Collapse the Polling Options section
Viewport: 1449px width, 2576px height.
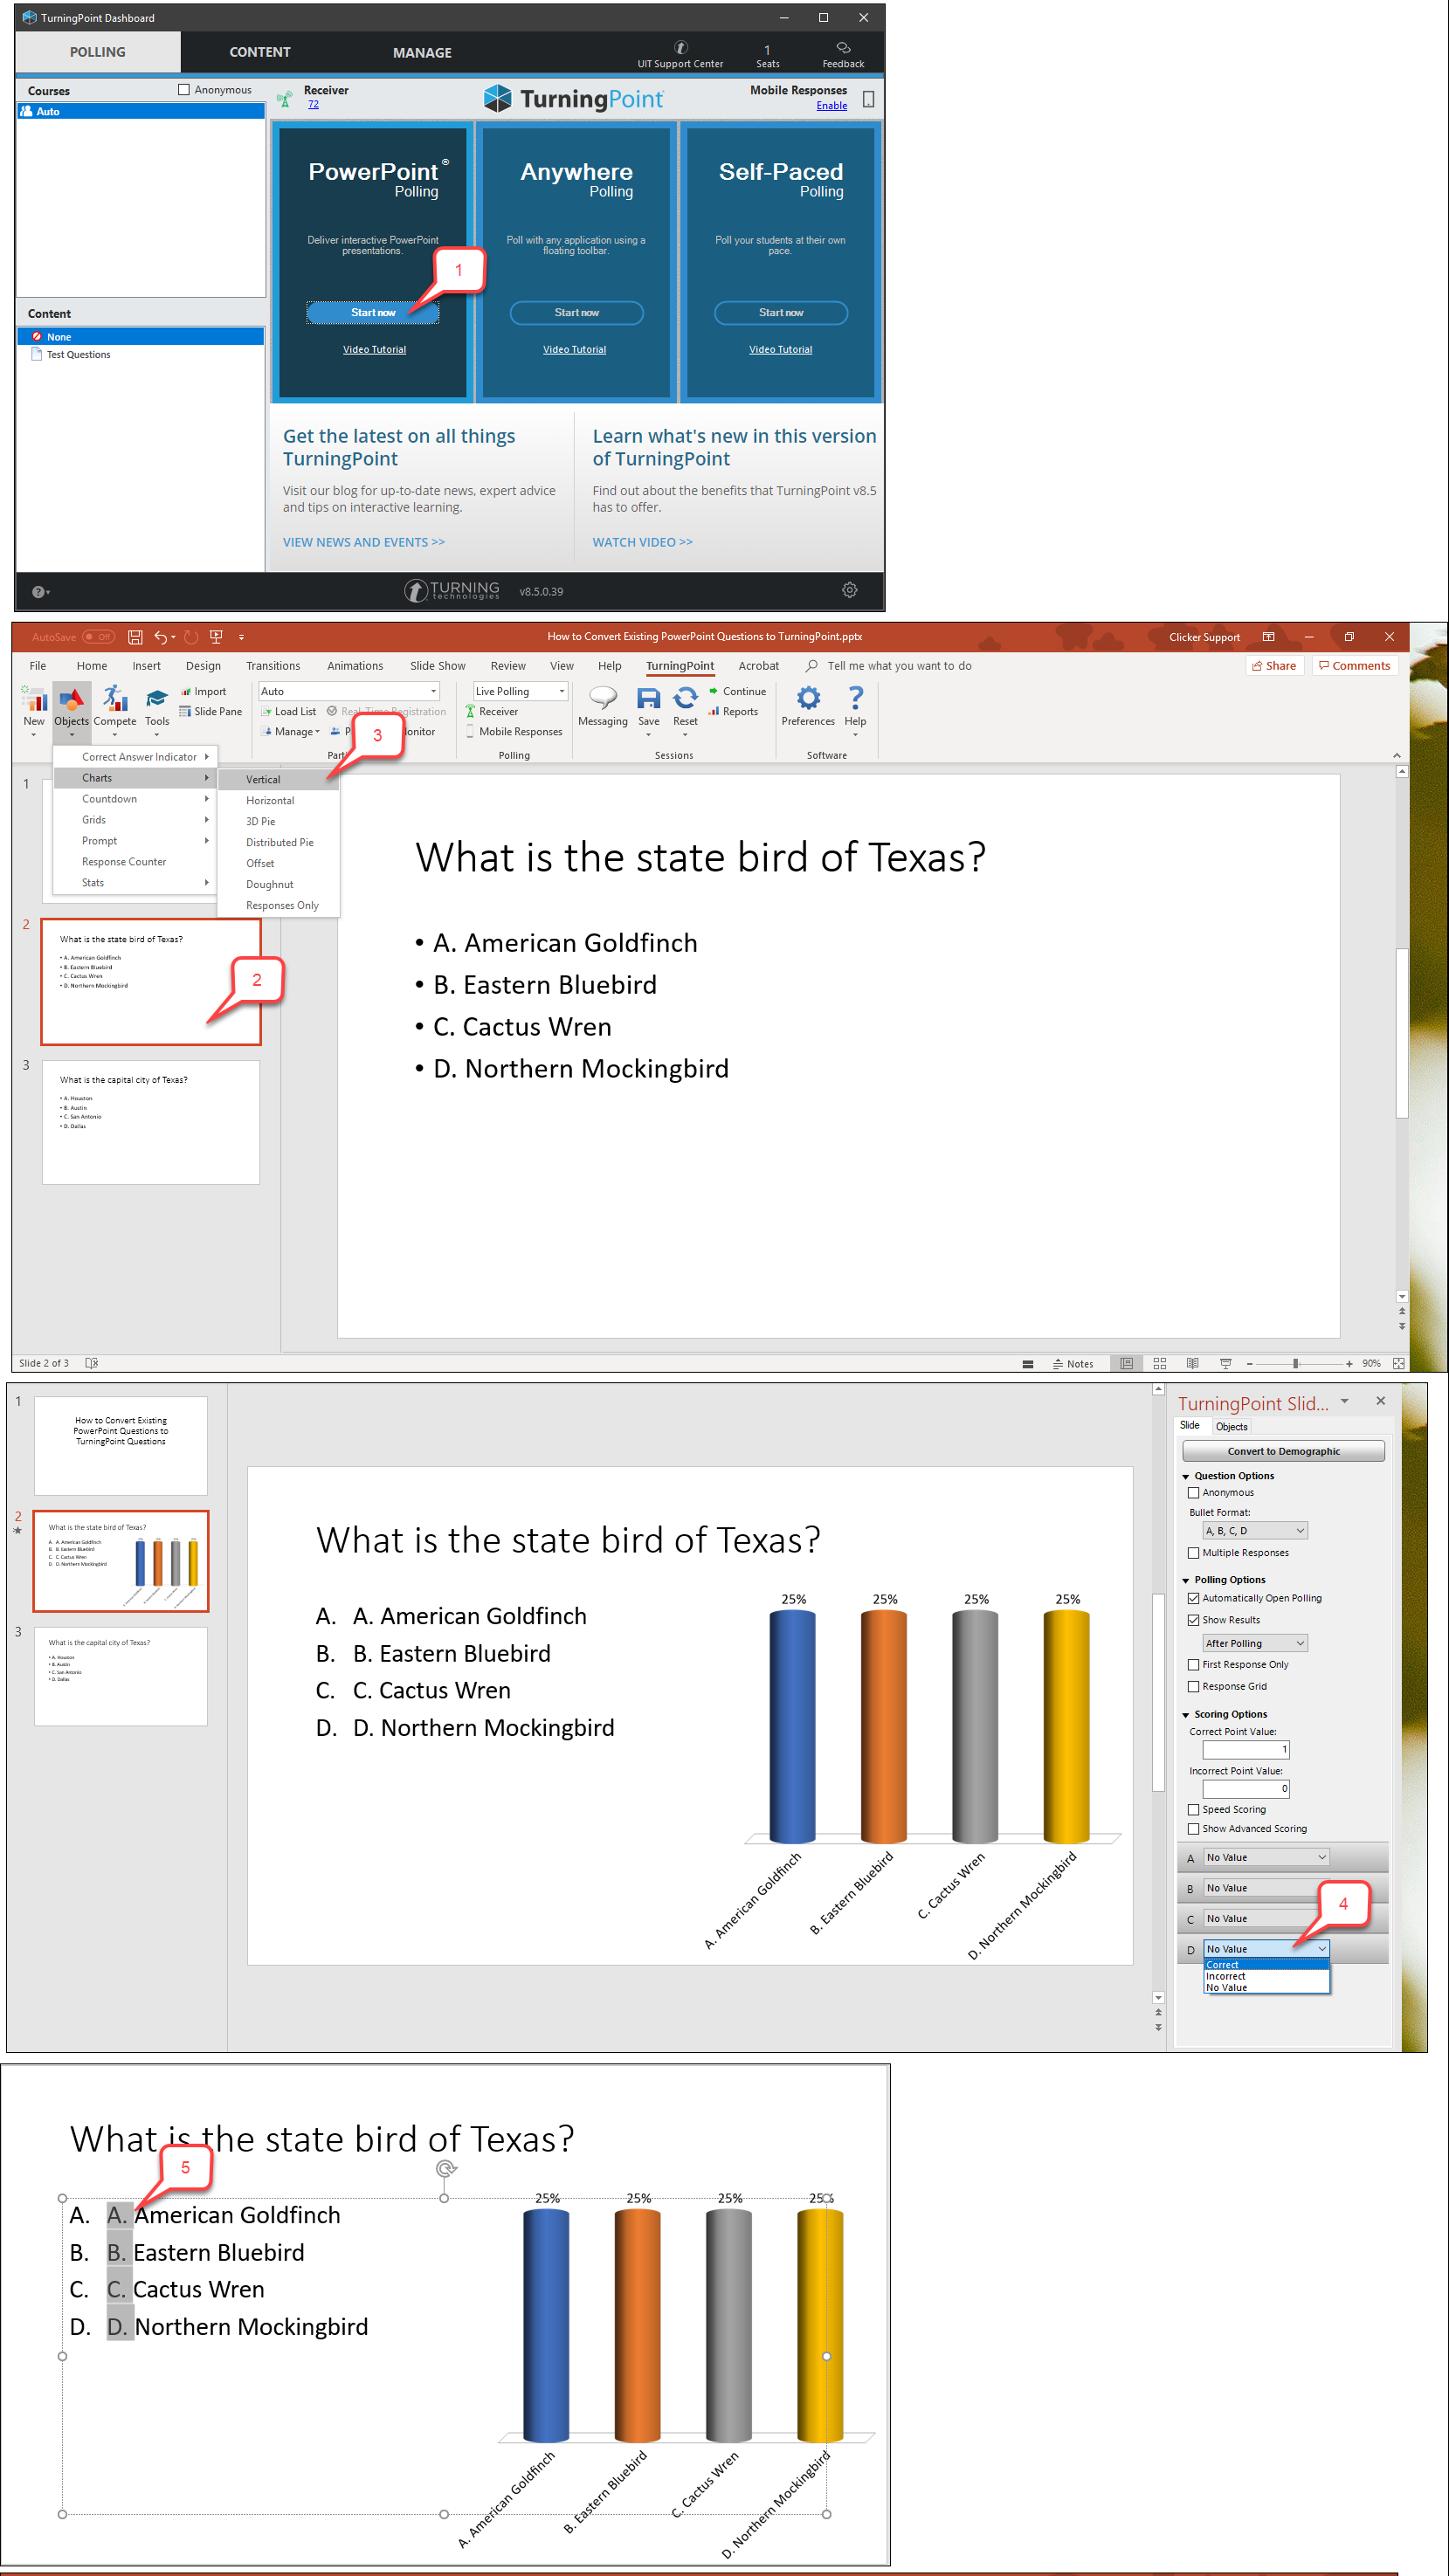click(x=1186, y=1581)
